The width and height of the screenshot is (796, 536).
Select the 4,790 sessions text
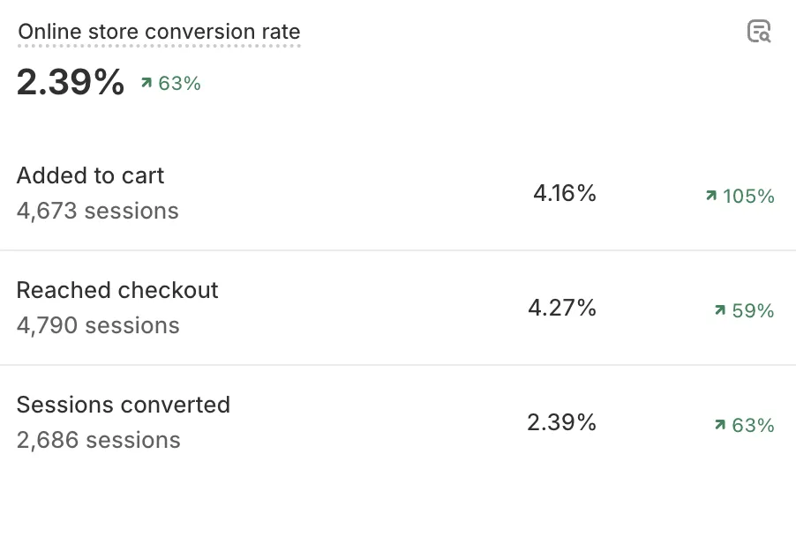(x=98, y=325)
